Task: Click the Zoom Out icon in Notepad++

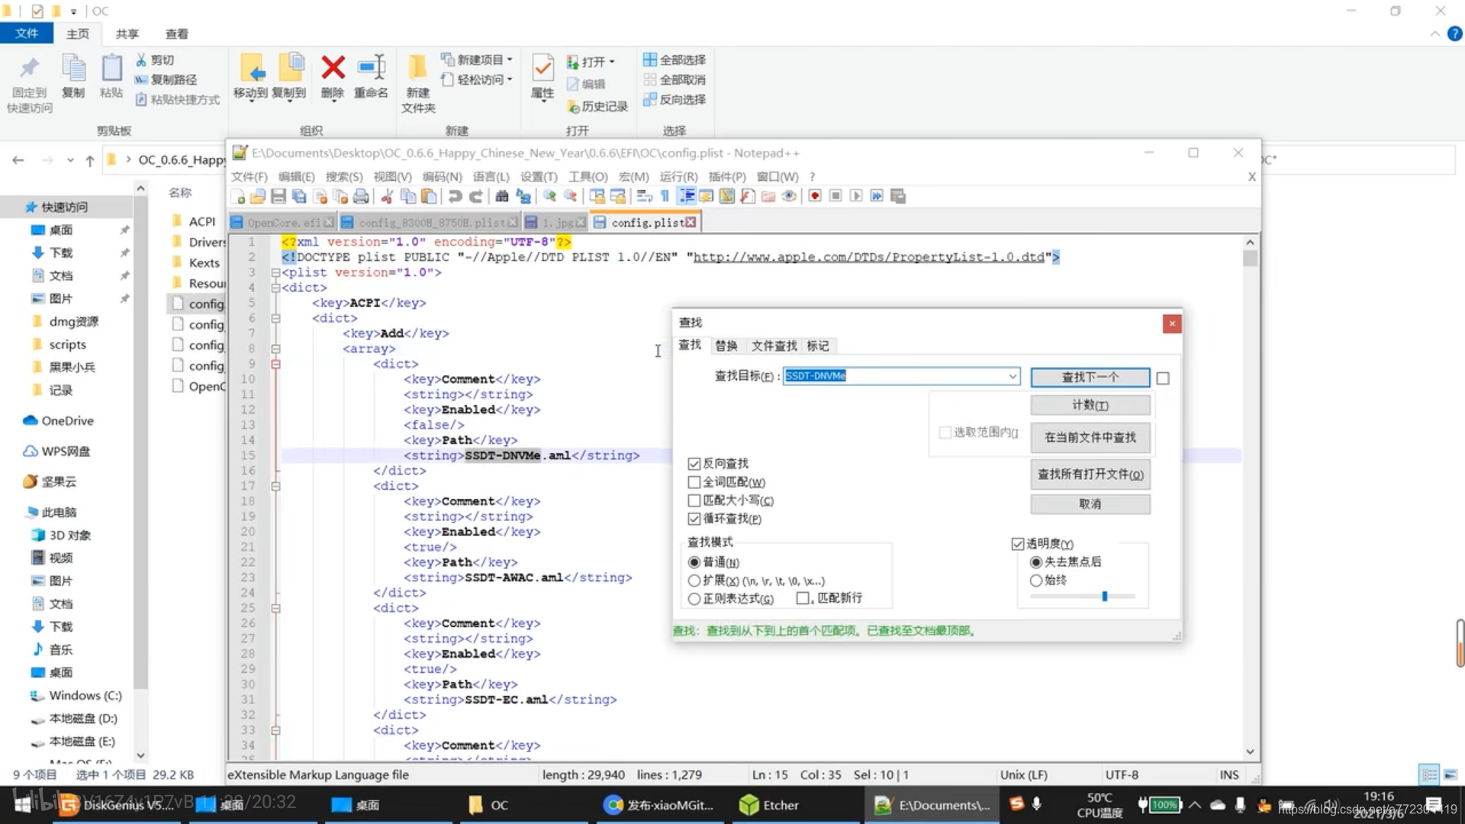Action: (570, 197)
